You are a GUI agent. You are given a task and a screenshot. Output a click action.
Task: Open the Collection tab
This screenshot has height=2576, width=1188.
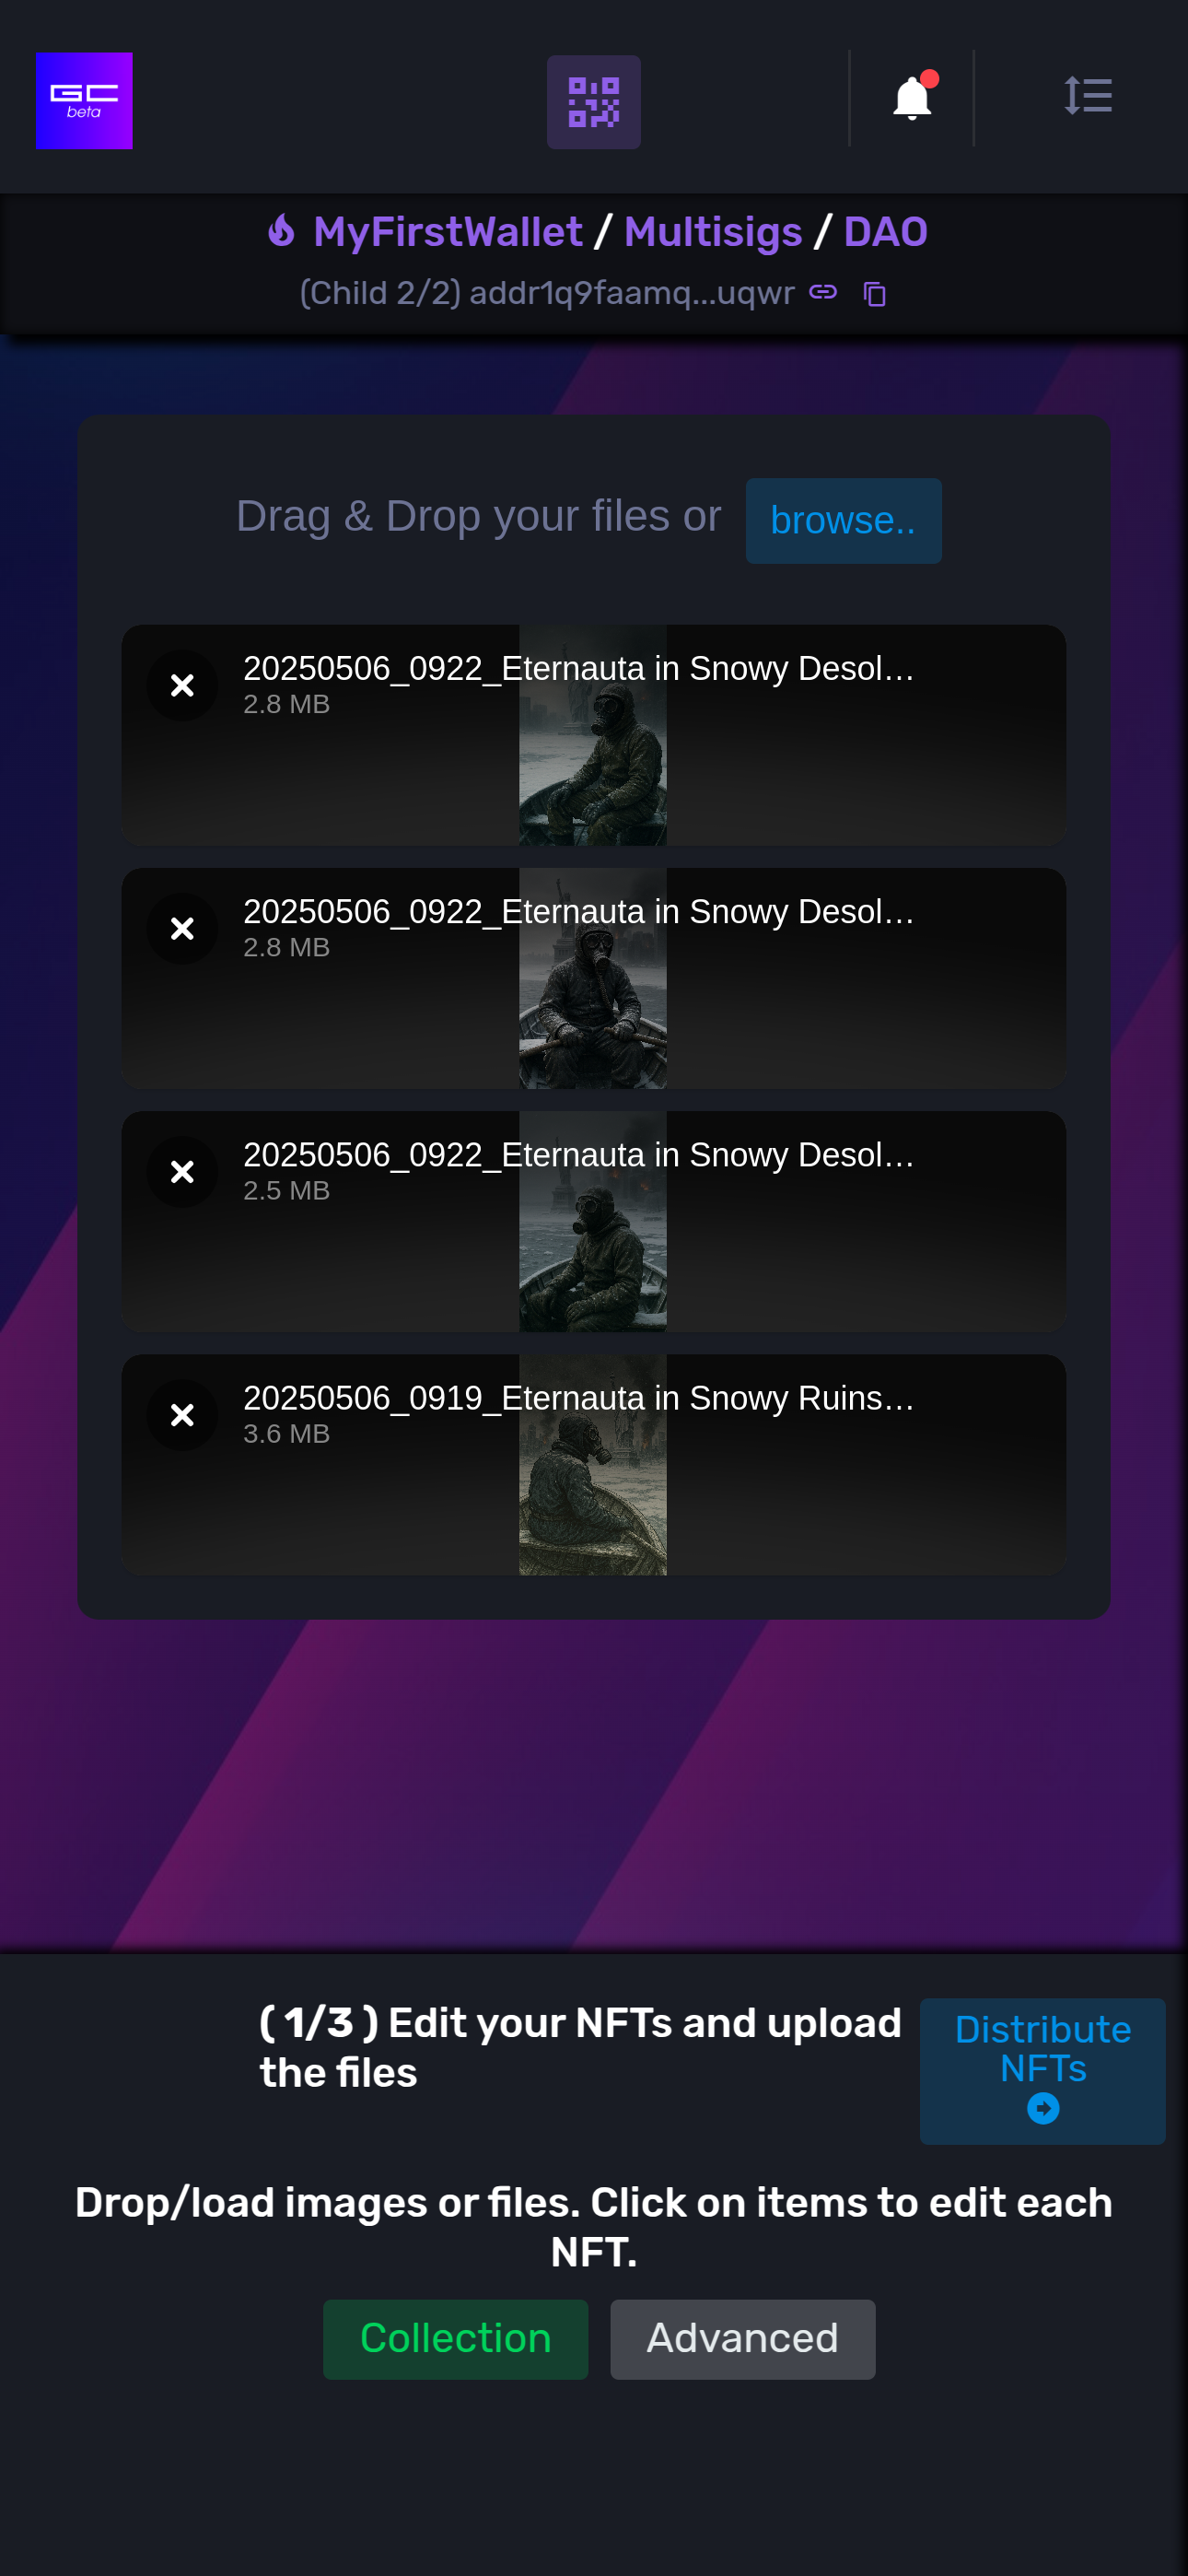(455, 2339)
